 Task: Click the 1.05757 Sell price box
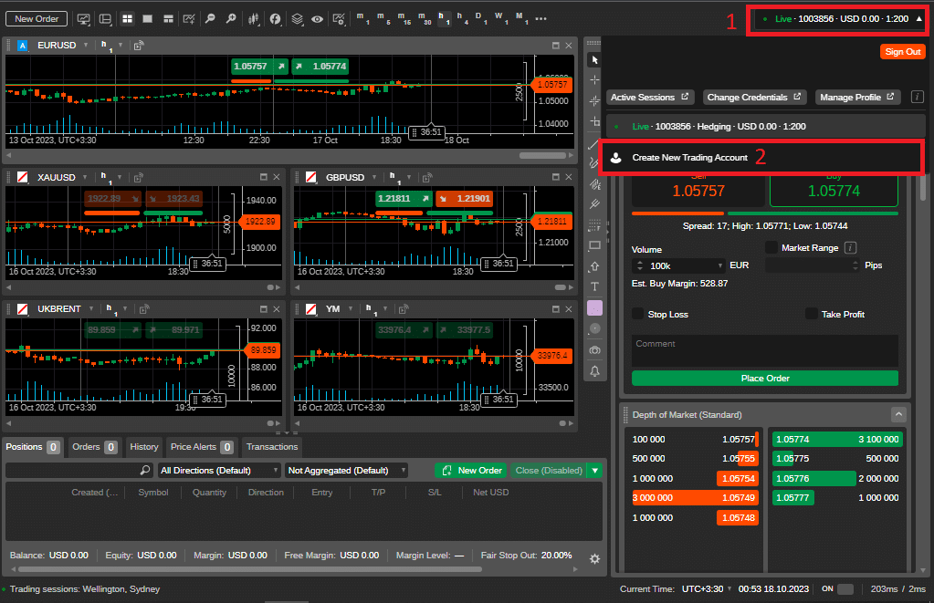(698, 191)
